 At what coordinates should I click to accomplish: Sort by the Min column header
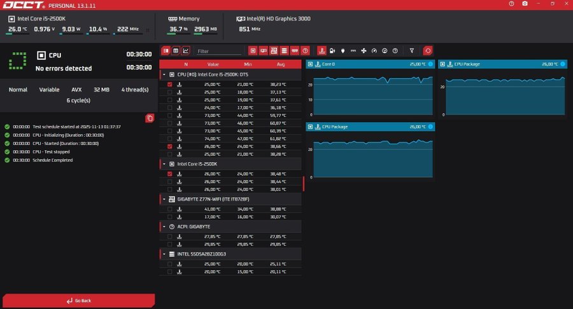tap(247, 64)
